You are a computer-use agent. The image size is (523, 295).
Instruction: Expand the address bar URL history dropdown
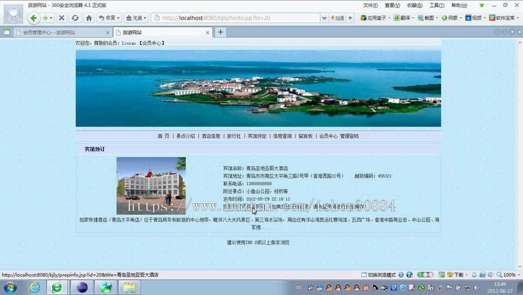click(324, 18)
